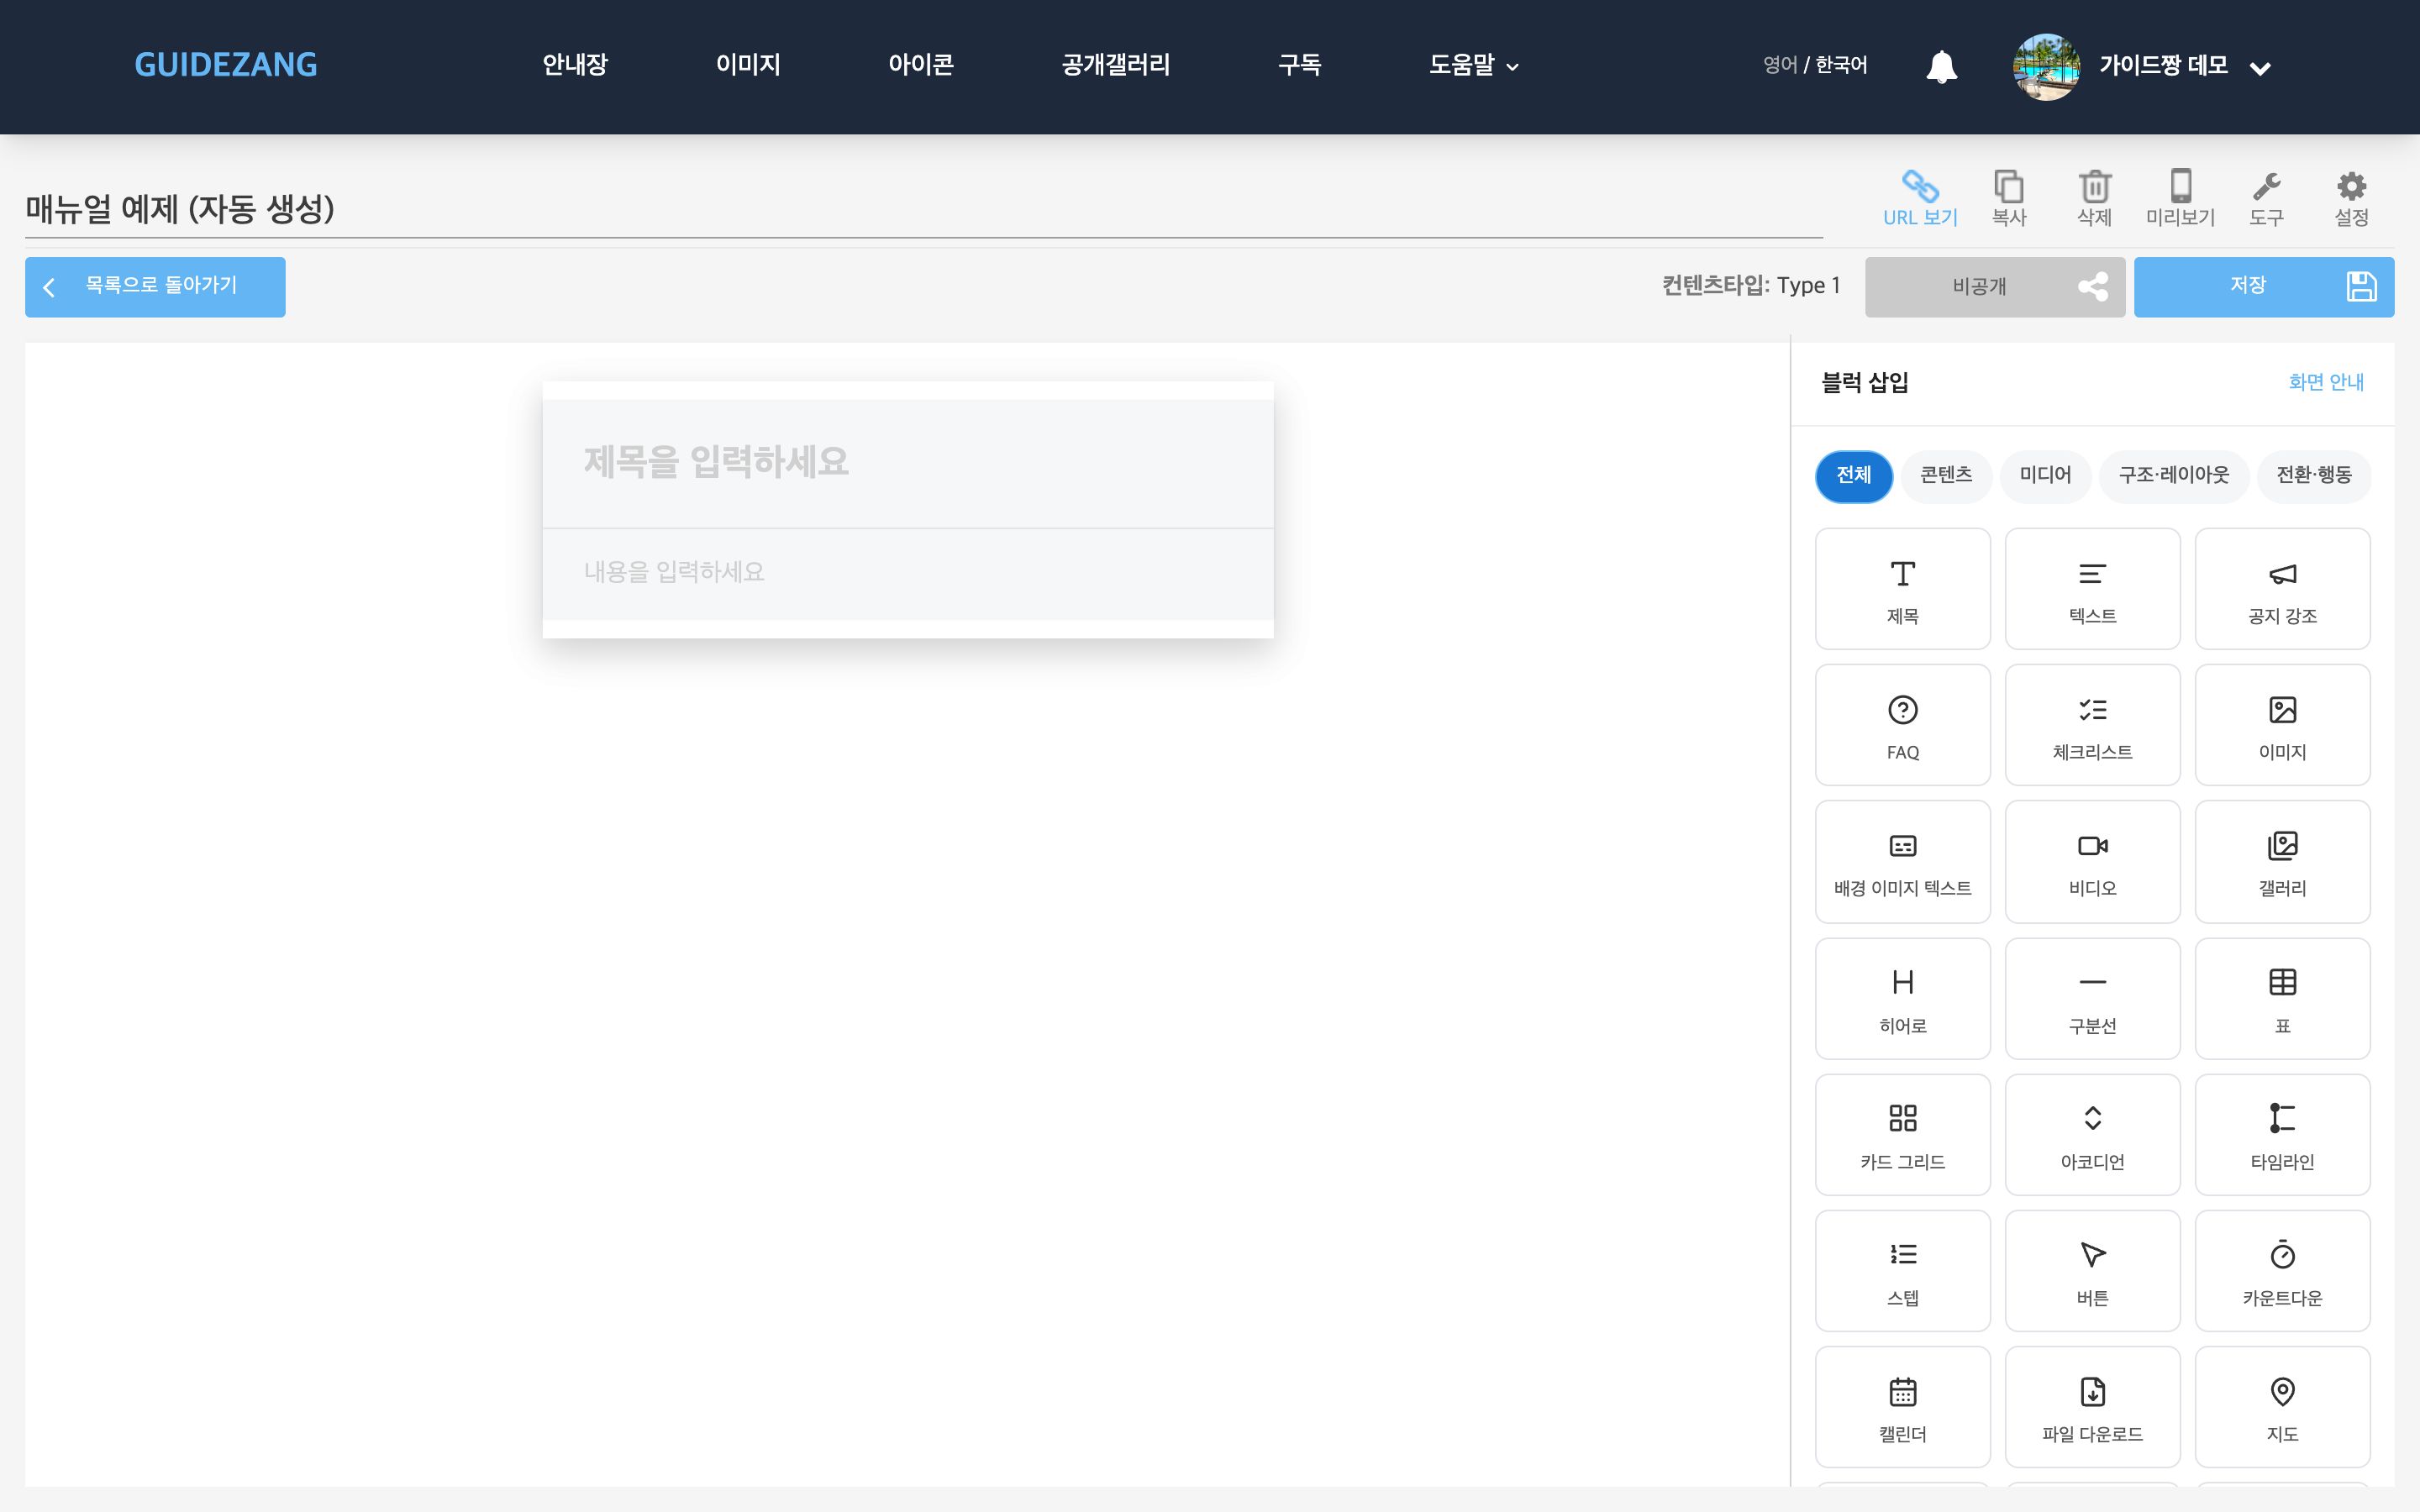Click 목록으로 돌아가기 back button

[x=155, y=287]
